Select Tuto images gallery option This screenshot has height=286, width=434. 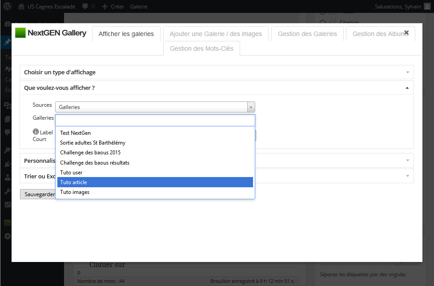click(155, 192)
